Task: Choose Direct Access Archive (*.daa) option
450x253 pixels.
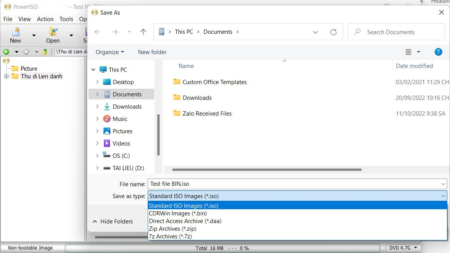Action: click(297, 221)
